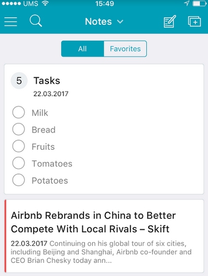Mark Fruits as completed
This screenshot has width=208, height=276.
[x=18, y=146]
